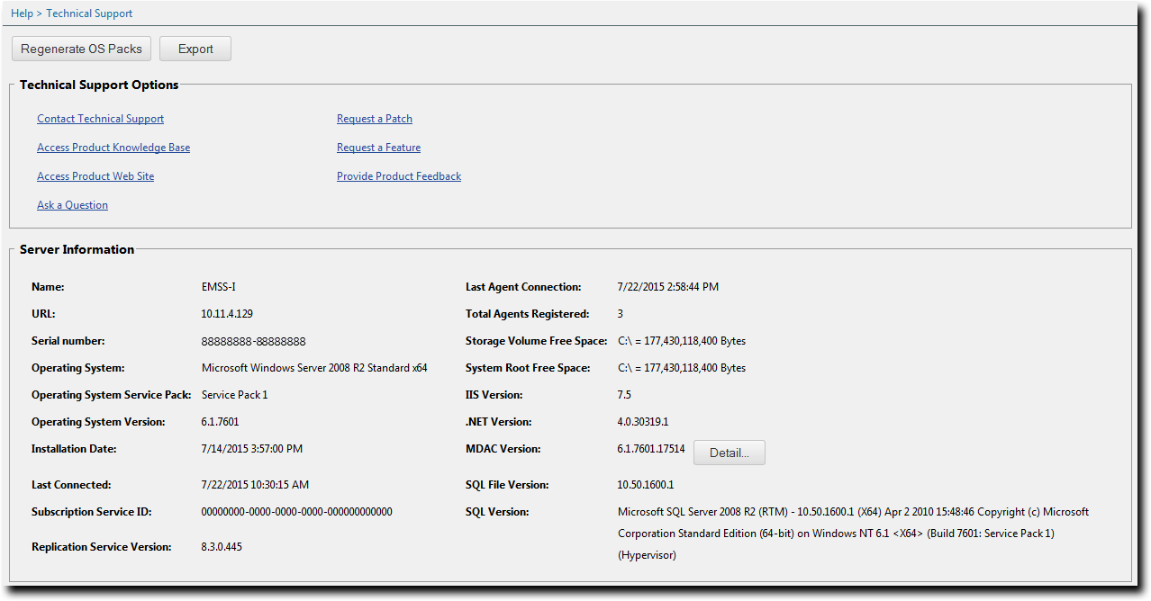Image resolution: width=1151 pixels, height=601 pixels.
Task: Select the URL value 10.11.4.129
Action: (x=227, y=314)
